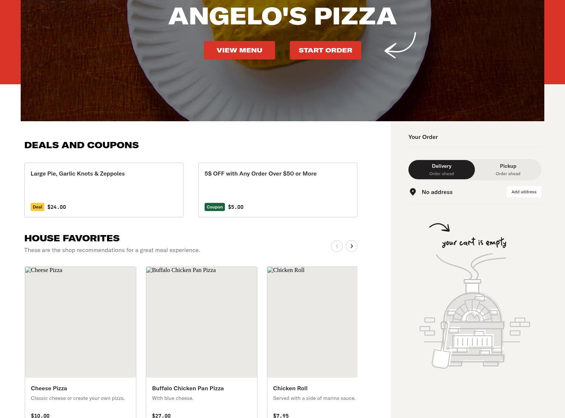Click the yellow Deal badge

37,207
